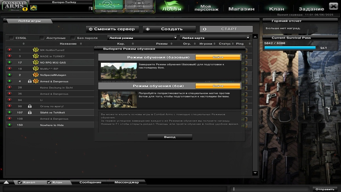
Task: Click the S badge of MoMo^^-RiP room
Action: [36, 69]
